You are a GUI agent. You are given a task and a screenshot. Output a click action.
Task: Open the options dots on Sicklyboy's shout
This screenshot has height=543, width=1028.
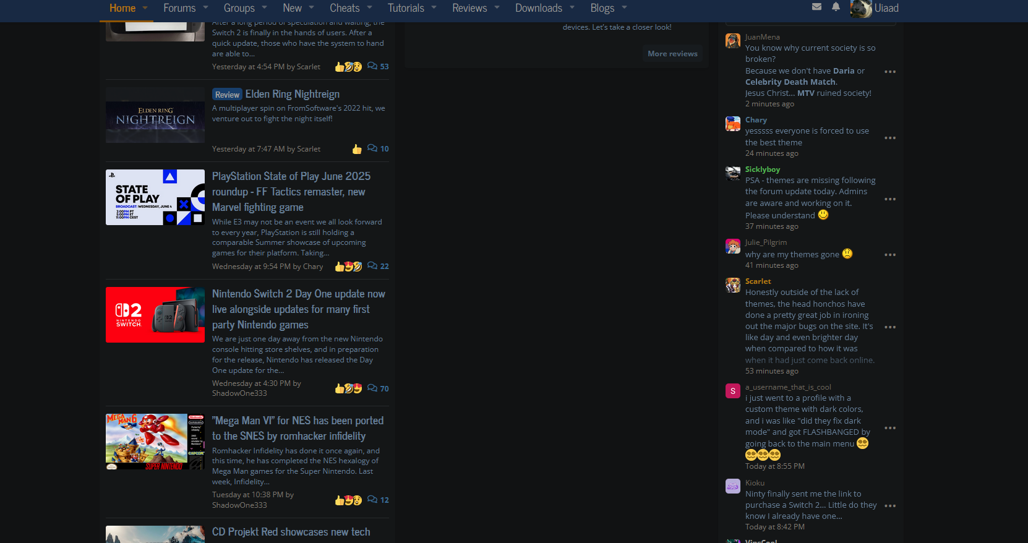coord(890,199)
